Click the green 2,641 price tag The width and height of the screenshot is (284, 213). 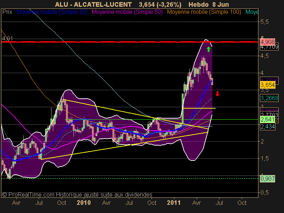tap(268, 120)
